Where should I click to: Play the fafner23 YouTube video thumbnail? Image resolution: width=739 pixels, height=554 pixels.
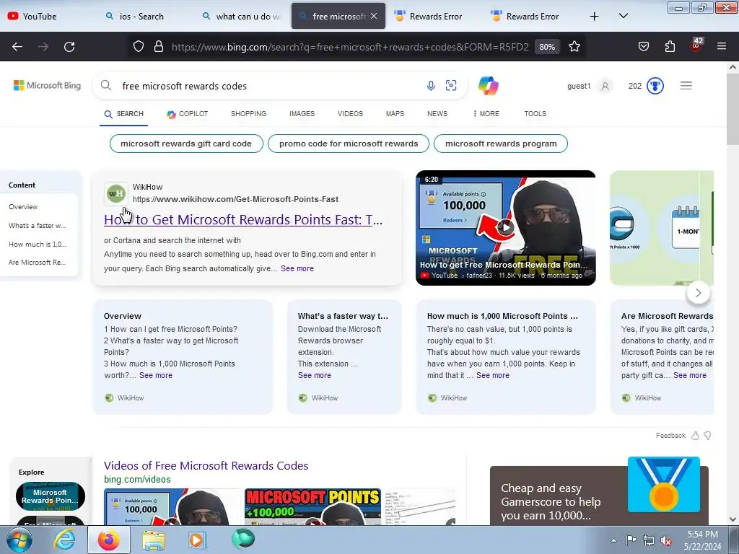[506, 228]
